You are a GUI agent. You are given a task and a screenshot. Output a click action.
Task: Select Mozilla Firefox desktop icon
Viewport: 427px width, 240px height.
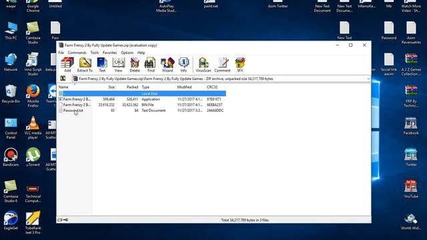coord(33,96)
